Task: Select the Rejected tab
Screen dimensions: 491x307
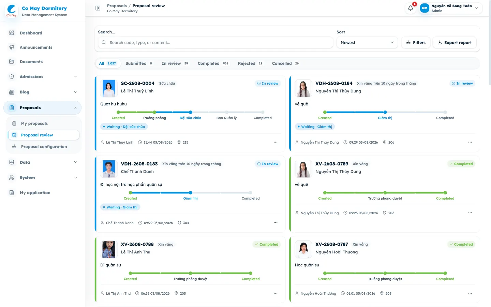Action: click(x=250, y=63)
